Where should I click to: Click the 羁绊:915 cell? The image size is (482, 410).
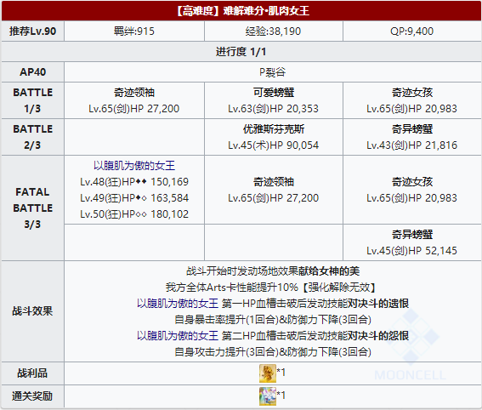pyautogui.click(x=134, y=31)
